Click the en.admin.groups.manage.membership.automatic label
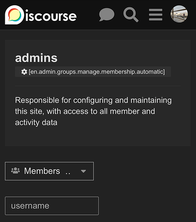This screenshot has height=222, width=196. pyautogui.click(x=97, y=72)
